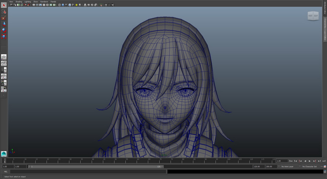Viewport: 327px width, 179px height.
Task: Open the Shading panel menu
Action: (19, 2)
